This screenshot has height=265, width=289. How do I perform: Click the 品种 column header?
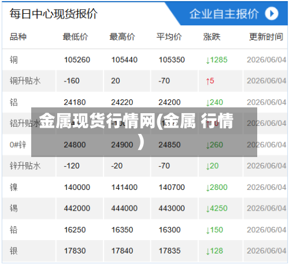pos(18,36)
